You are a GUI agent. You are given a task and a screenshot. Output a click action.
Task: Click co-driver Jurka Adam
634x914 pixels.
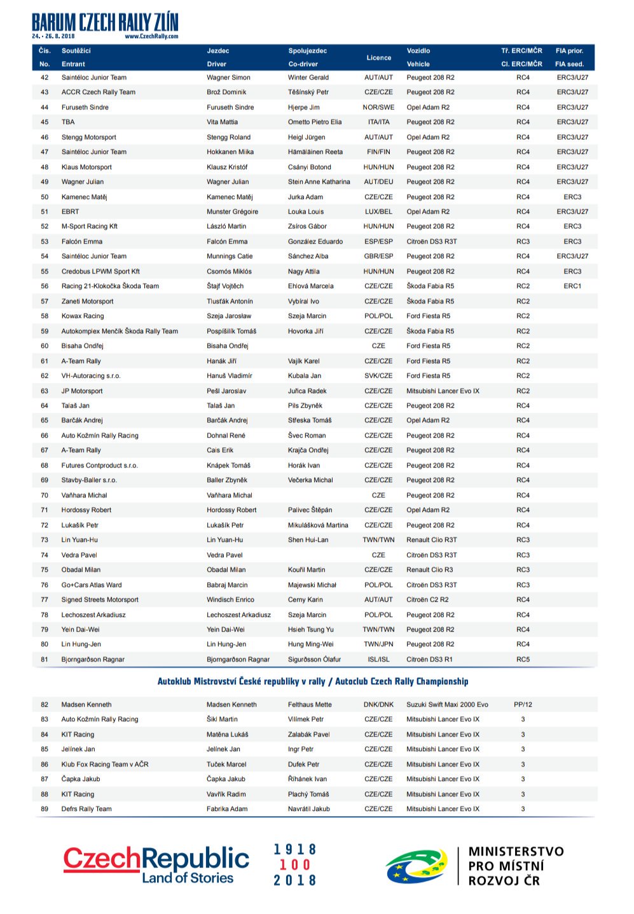coord(305,197)
